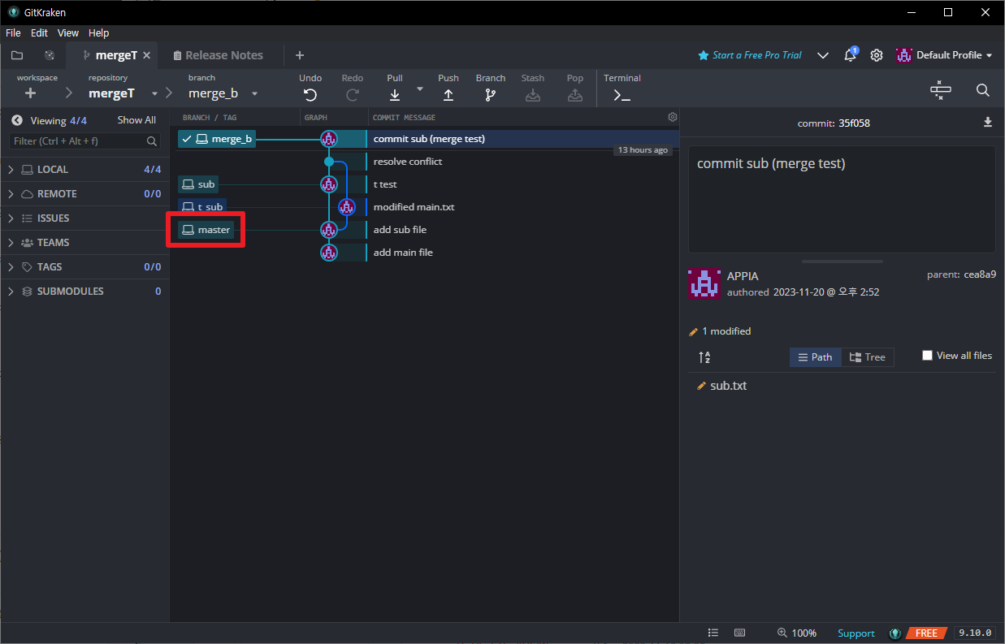Select the sub branch label
1005x644 pixels.
[x=198, y=184]
